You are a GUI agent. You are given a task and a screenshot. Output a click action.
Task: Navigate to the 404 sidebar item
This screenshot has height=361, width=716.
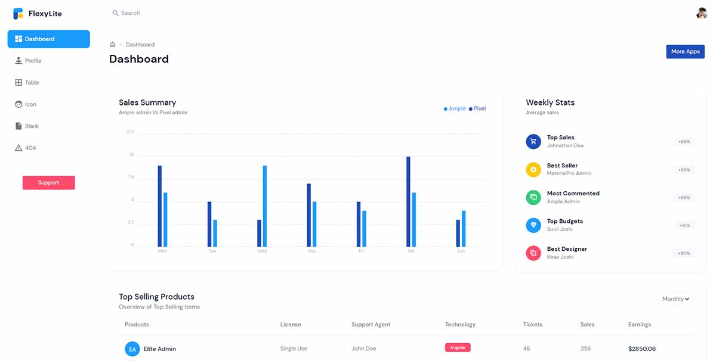coord(30,148)
